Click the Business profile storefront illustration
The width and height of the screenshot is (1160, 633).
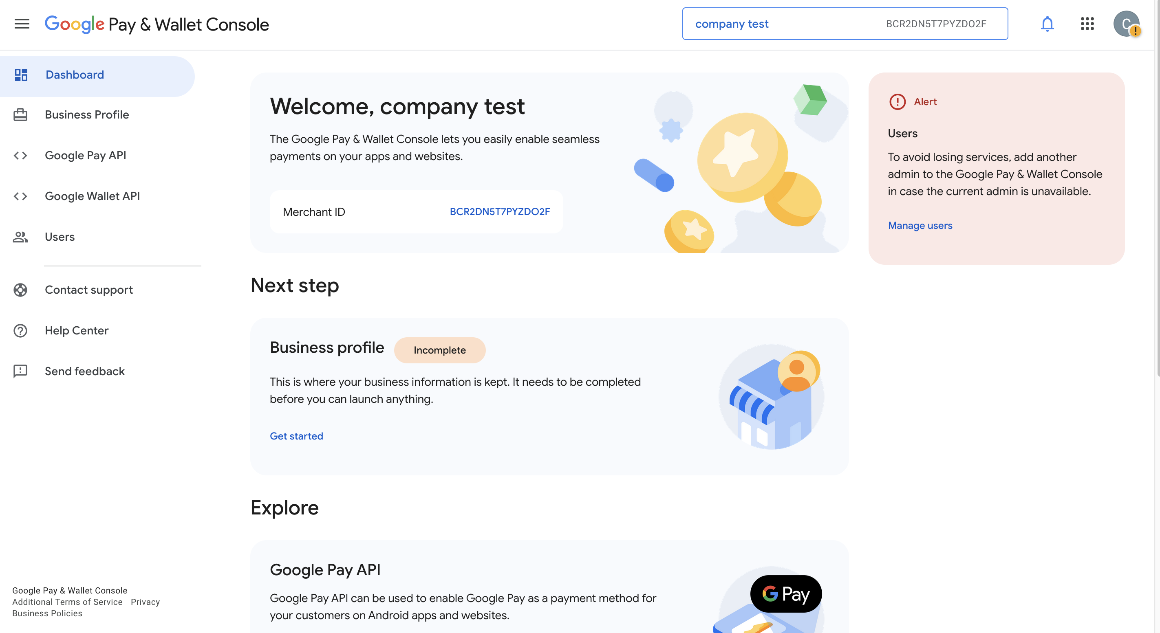click(x=772, y=397)
